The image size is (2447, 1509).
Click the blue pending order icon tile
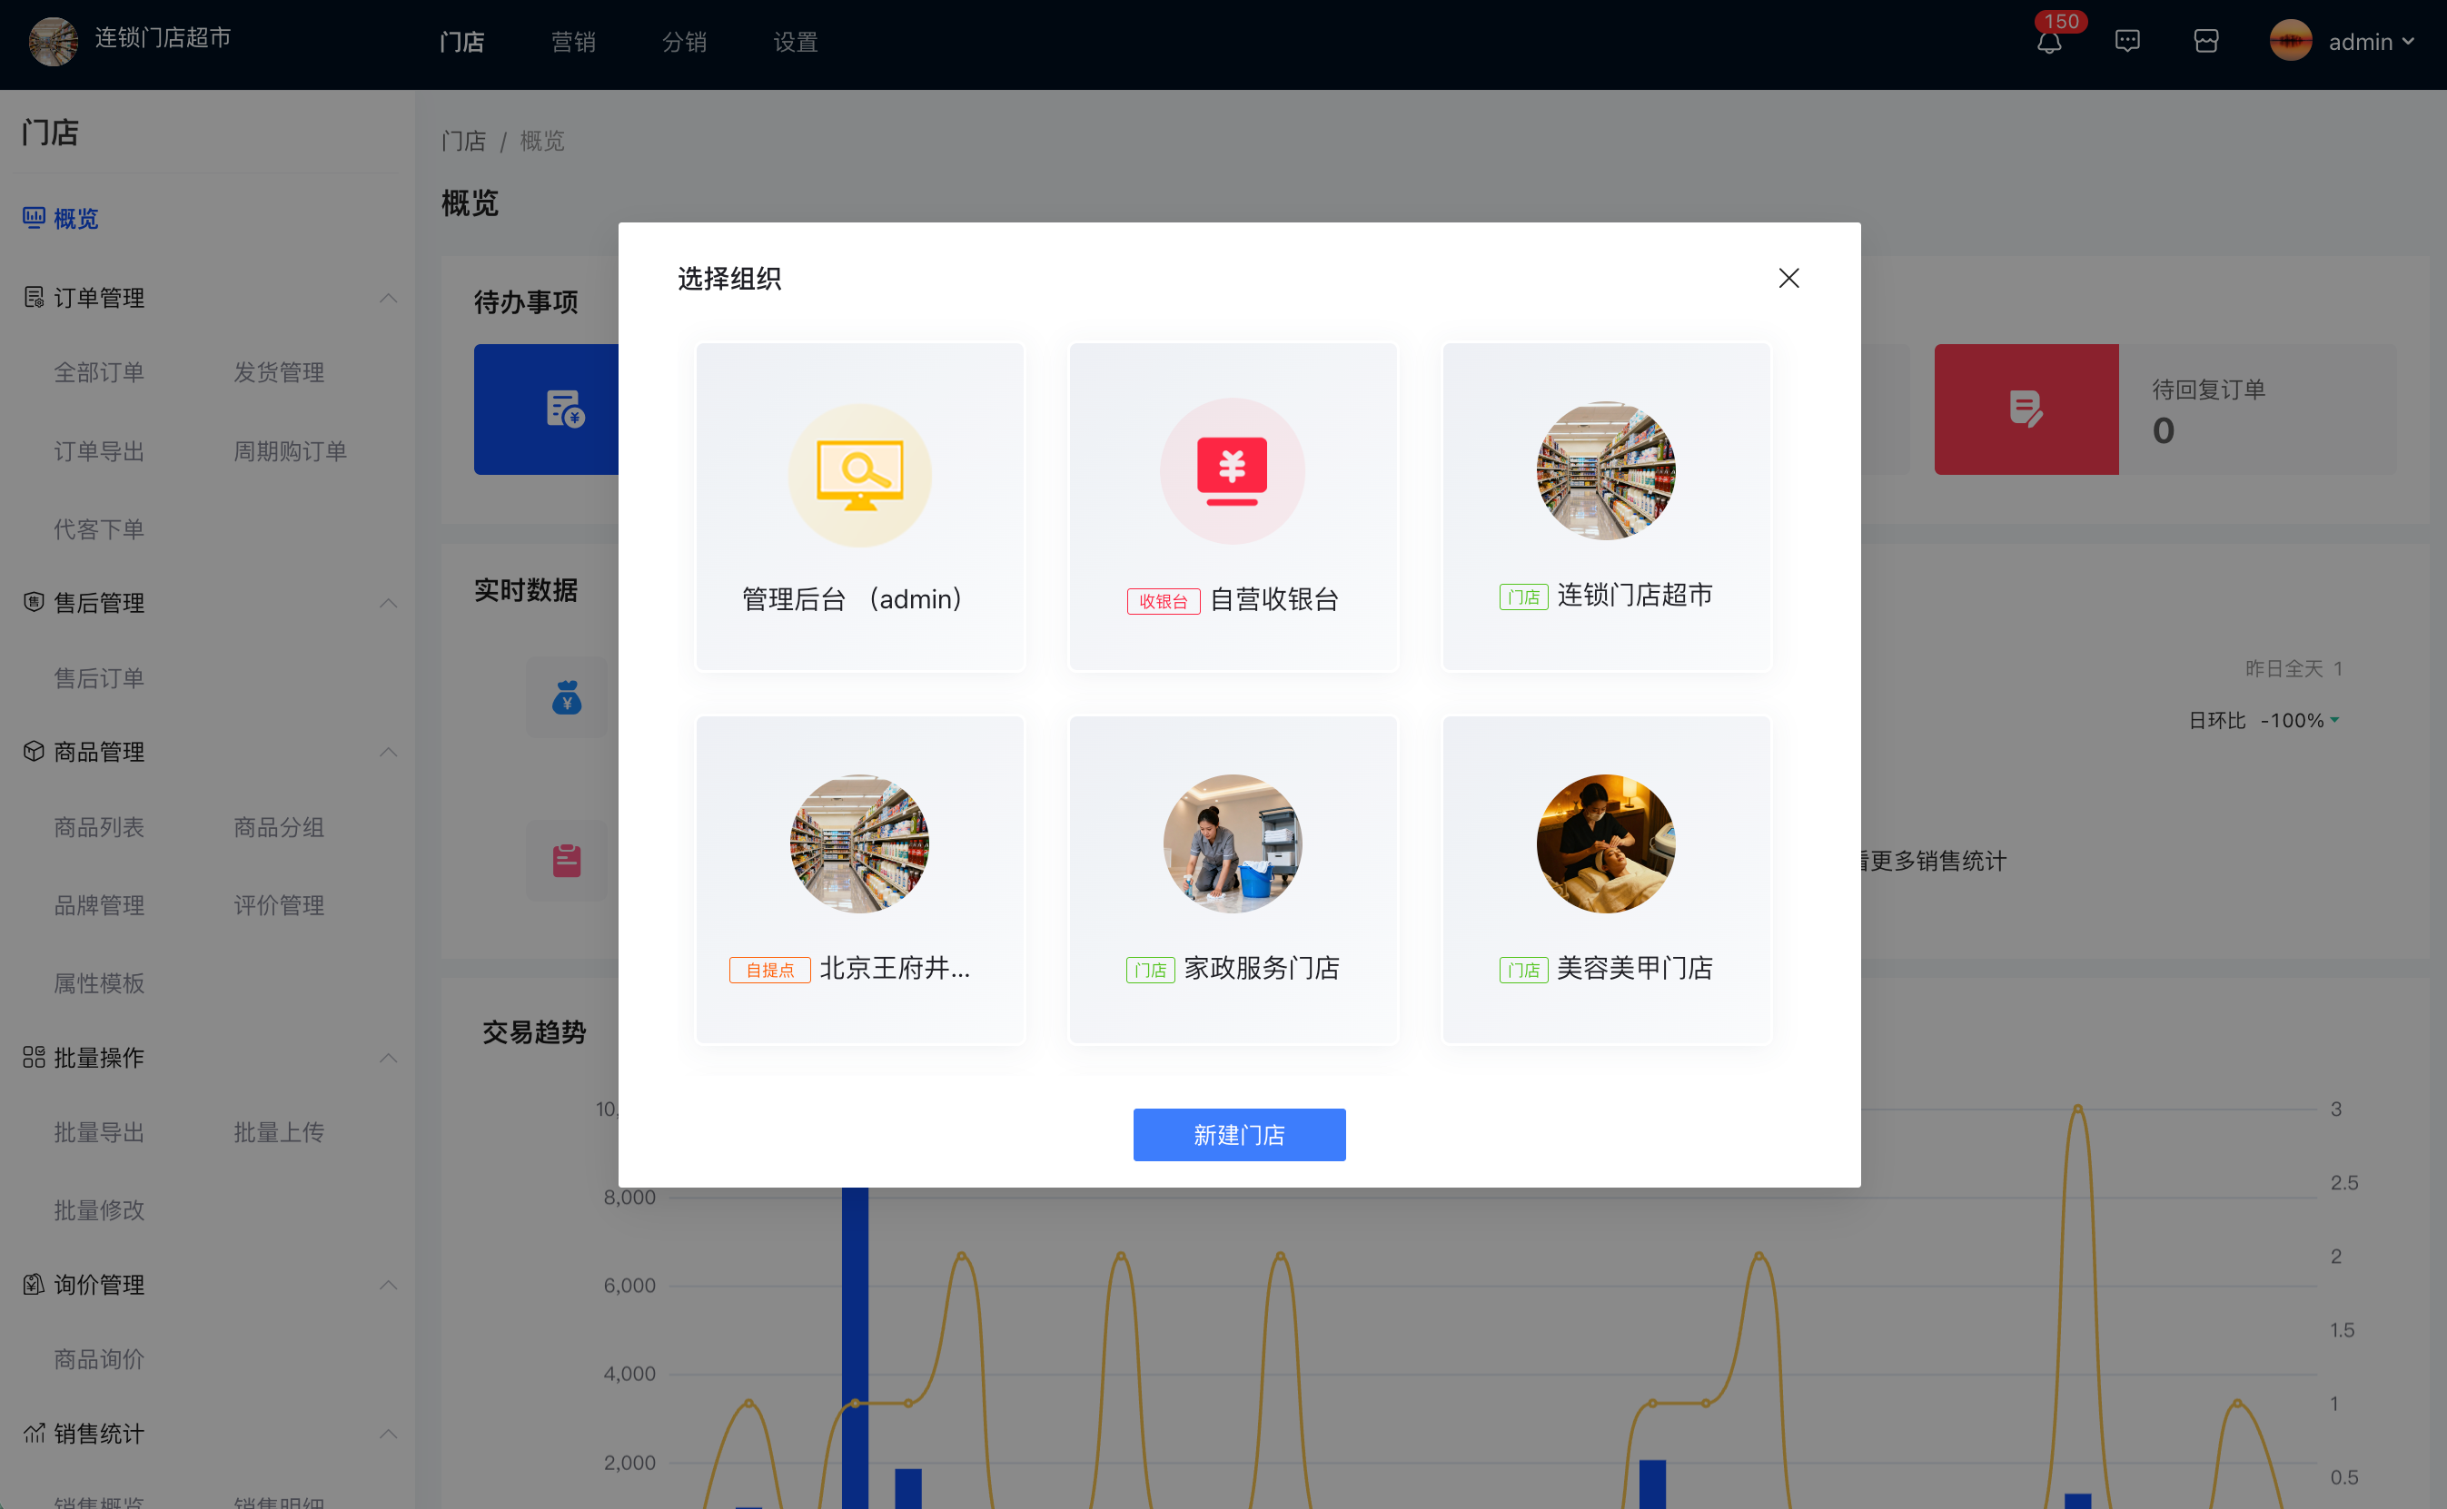pyautogui.click(x=546, y=409)
